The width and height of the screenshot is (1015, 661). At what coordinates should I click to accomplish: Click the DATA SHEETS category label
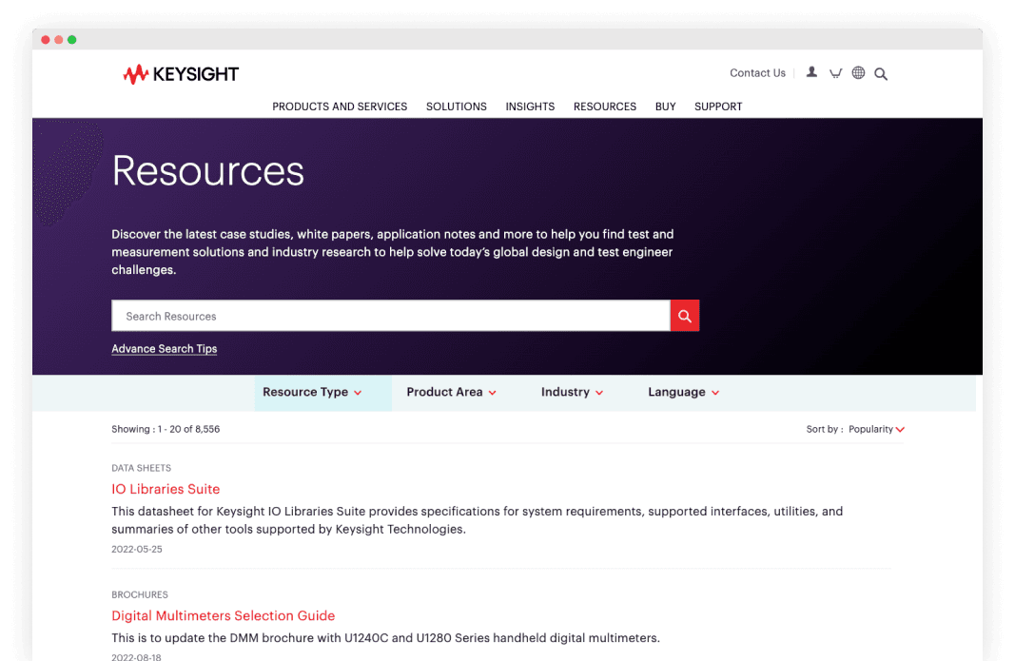[141, 468]
